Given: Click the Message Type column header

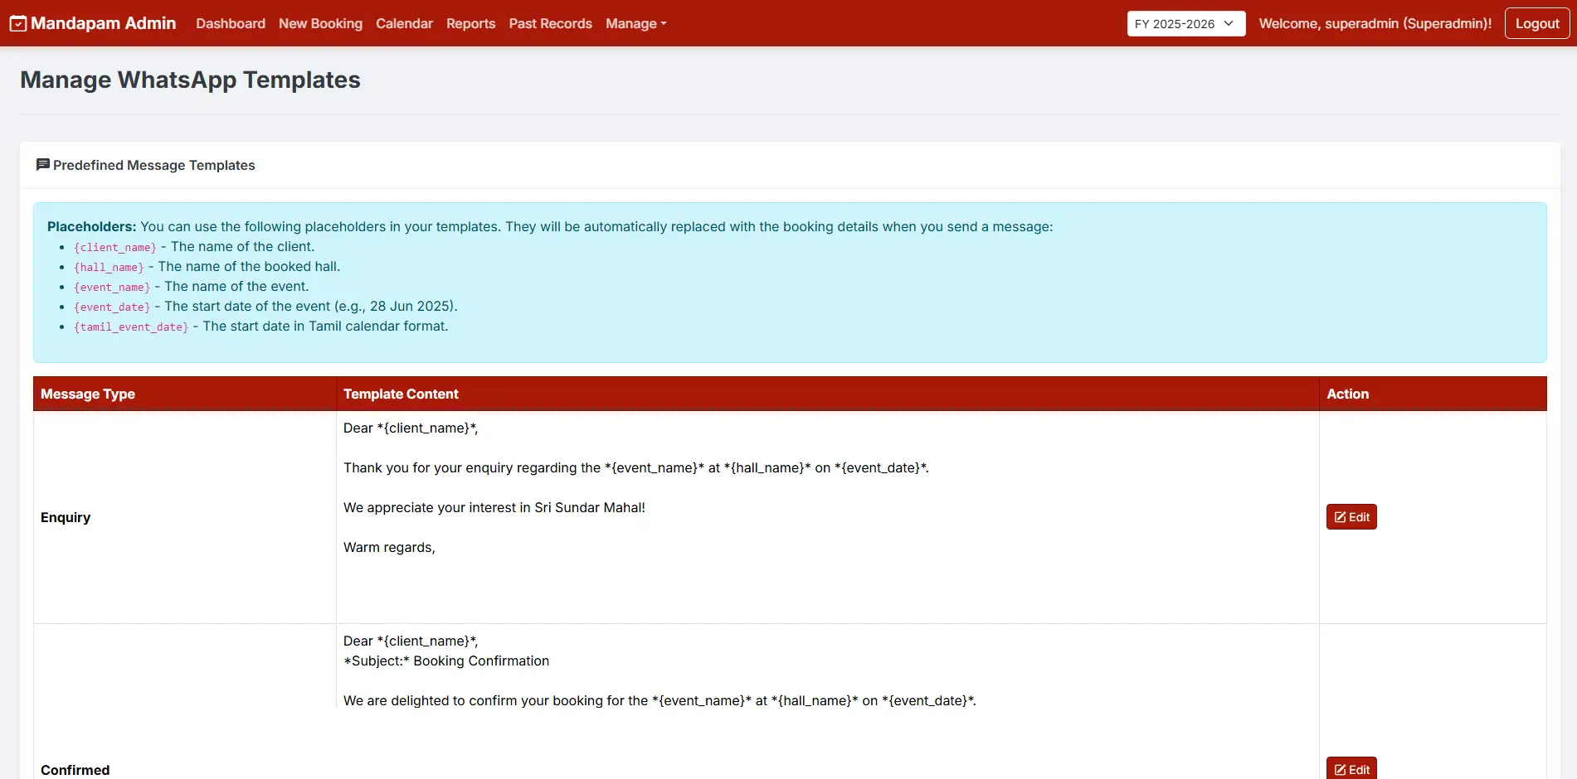Looking at the screenshot, I should tap(184, 394).
